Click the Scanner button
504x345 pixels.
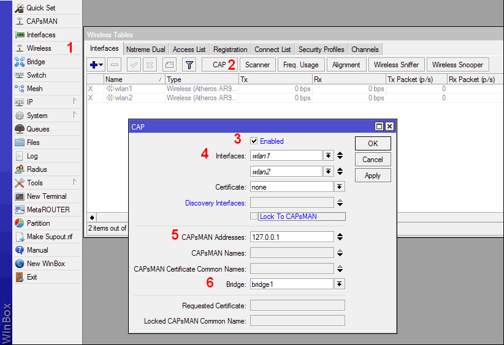pyautogui.click(x=258, y=65)
